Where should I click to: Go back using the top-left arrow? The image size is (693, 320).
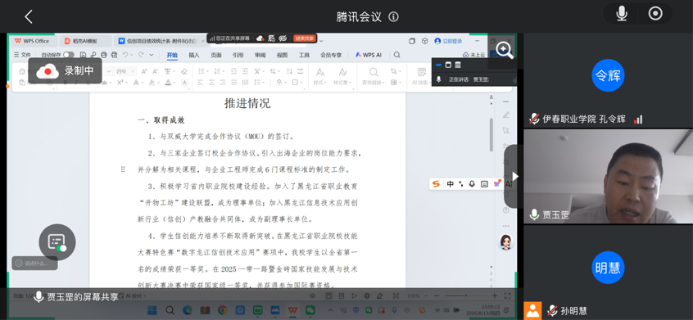(x=29, y=16)
